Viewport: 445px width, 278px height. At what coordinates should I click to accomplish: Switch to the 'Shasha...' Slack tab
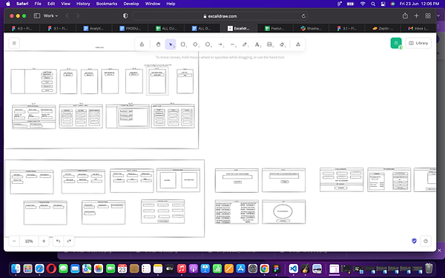[x=311, y=28]
